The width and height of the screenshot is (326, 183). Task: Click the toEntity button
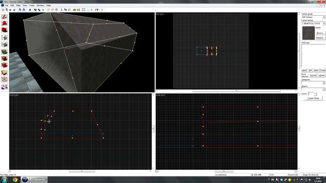tap(321, 75)
